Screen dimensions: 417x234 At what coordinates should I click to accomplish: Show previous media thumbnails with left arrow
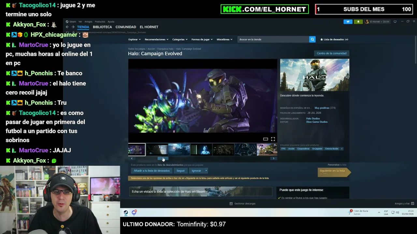click(132, 159)
